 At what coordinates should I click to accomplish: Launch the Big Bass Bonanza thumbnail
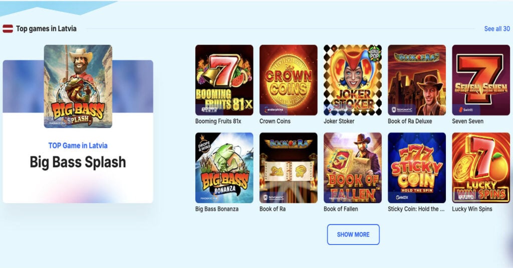pos(224,168)
